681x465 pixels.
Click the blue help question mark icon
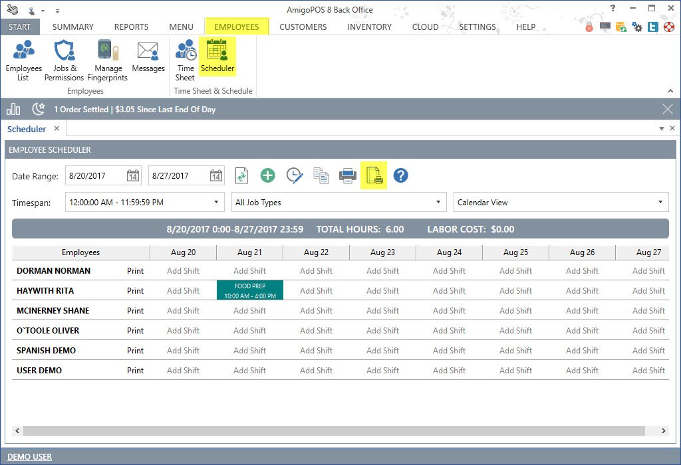pos(400,176)
